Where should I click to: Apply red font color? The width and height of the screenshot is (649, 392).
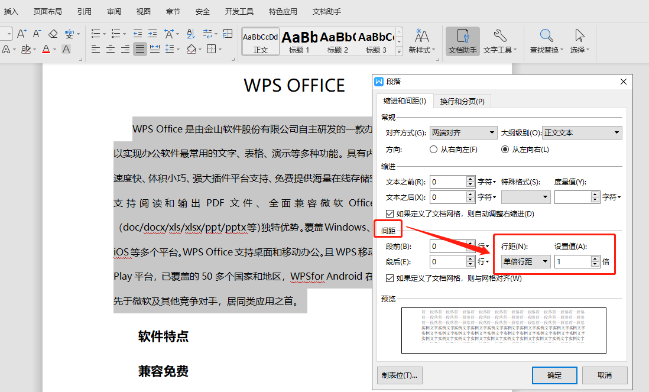46,50
